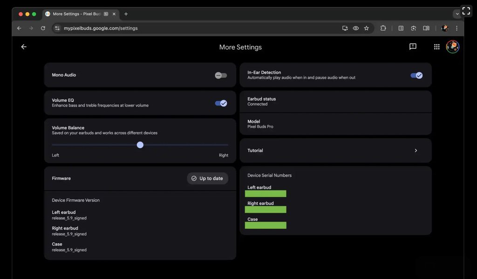This screenshot has width=477, height=279.
Task: Click the Volume Balance slider thumb
Action: coord(140,145)
